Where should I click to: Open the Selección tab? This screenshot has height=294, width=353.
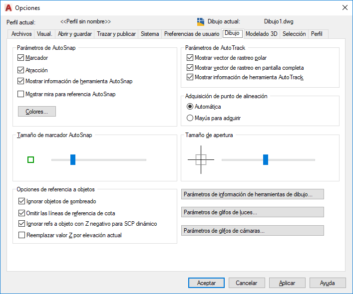click(x=294, y=34)
